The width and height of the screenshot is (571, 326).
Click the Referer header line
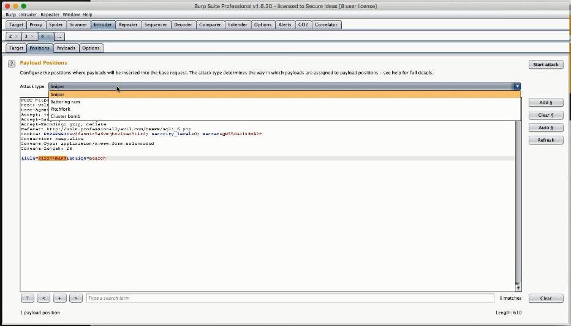pos(106,129)
